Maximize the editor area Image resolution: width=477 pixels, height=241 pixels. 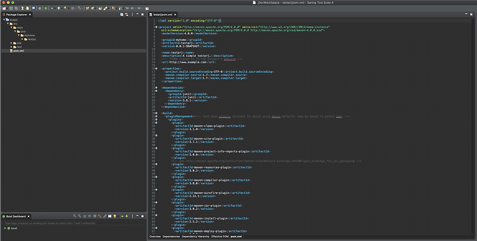click(x=471, y=14)
